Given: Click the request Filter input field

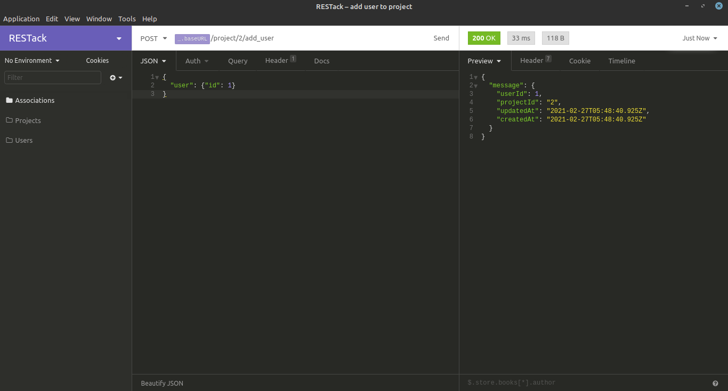Looking at the screenshot, I should click(x=53, y=78).
